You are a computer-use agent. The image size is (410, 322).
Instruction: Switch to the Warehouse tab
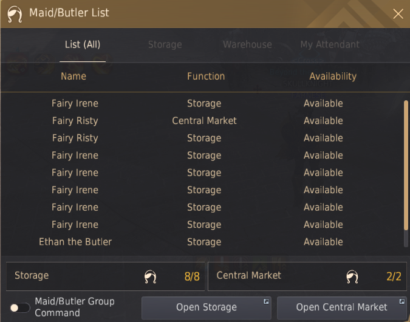coord(247,45)
